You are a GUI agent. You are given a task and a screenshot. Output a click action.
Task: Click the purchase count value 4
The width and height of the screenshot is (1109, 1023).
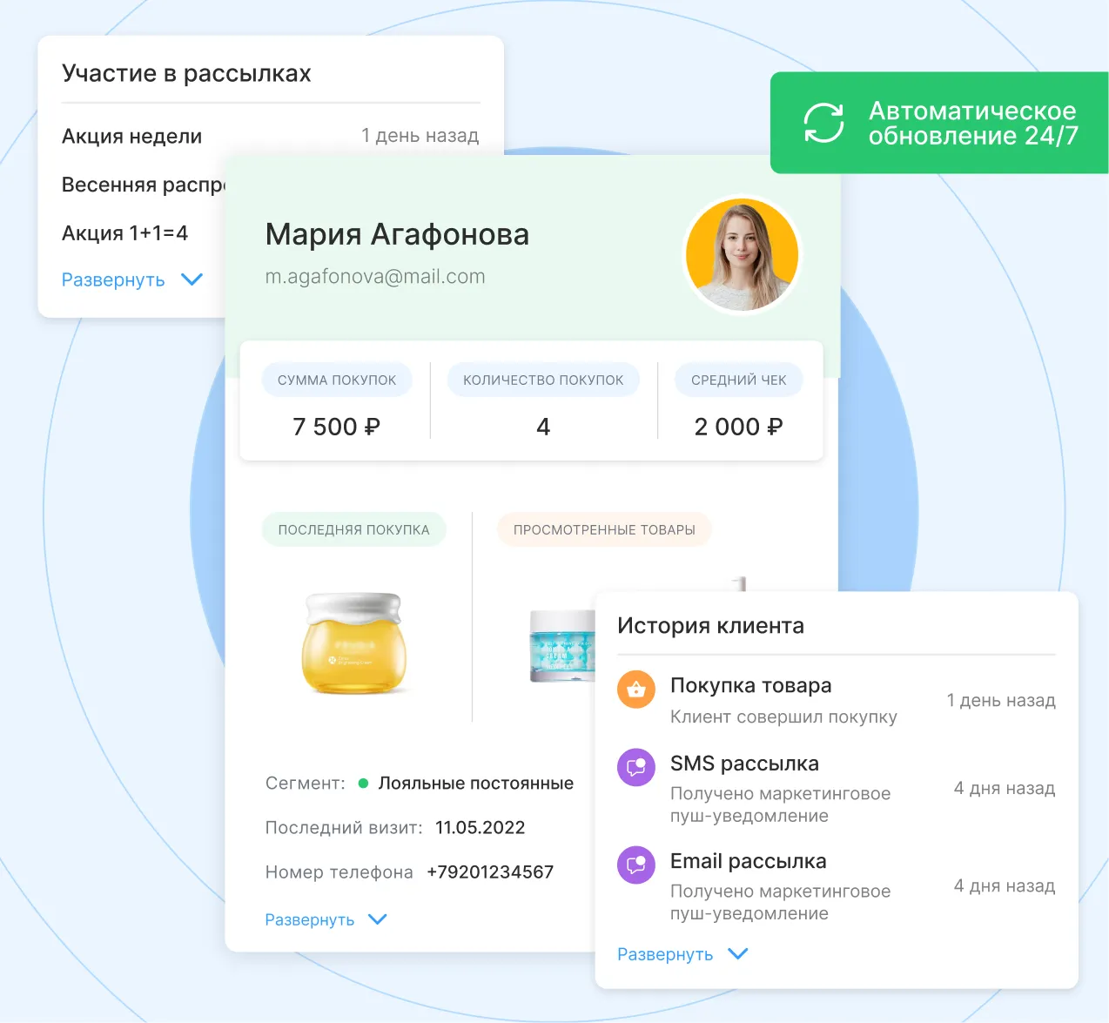[x=543, y=427]
